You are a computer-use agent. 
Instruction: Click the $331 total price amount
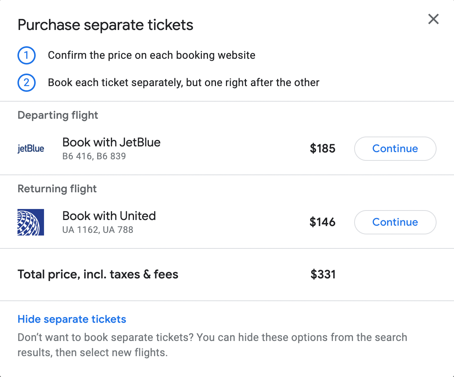(323, 274)
